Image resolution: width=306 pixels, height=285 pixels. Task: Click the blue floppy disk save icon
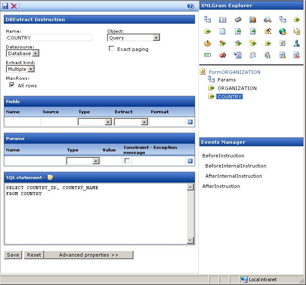(6, 6)
